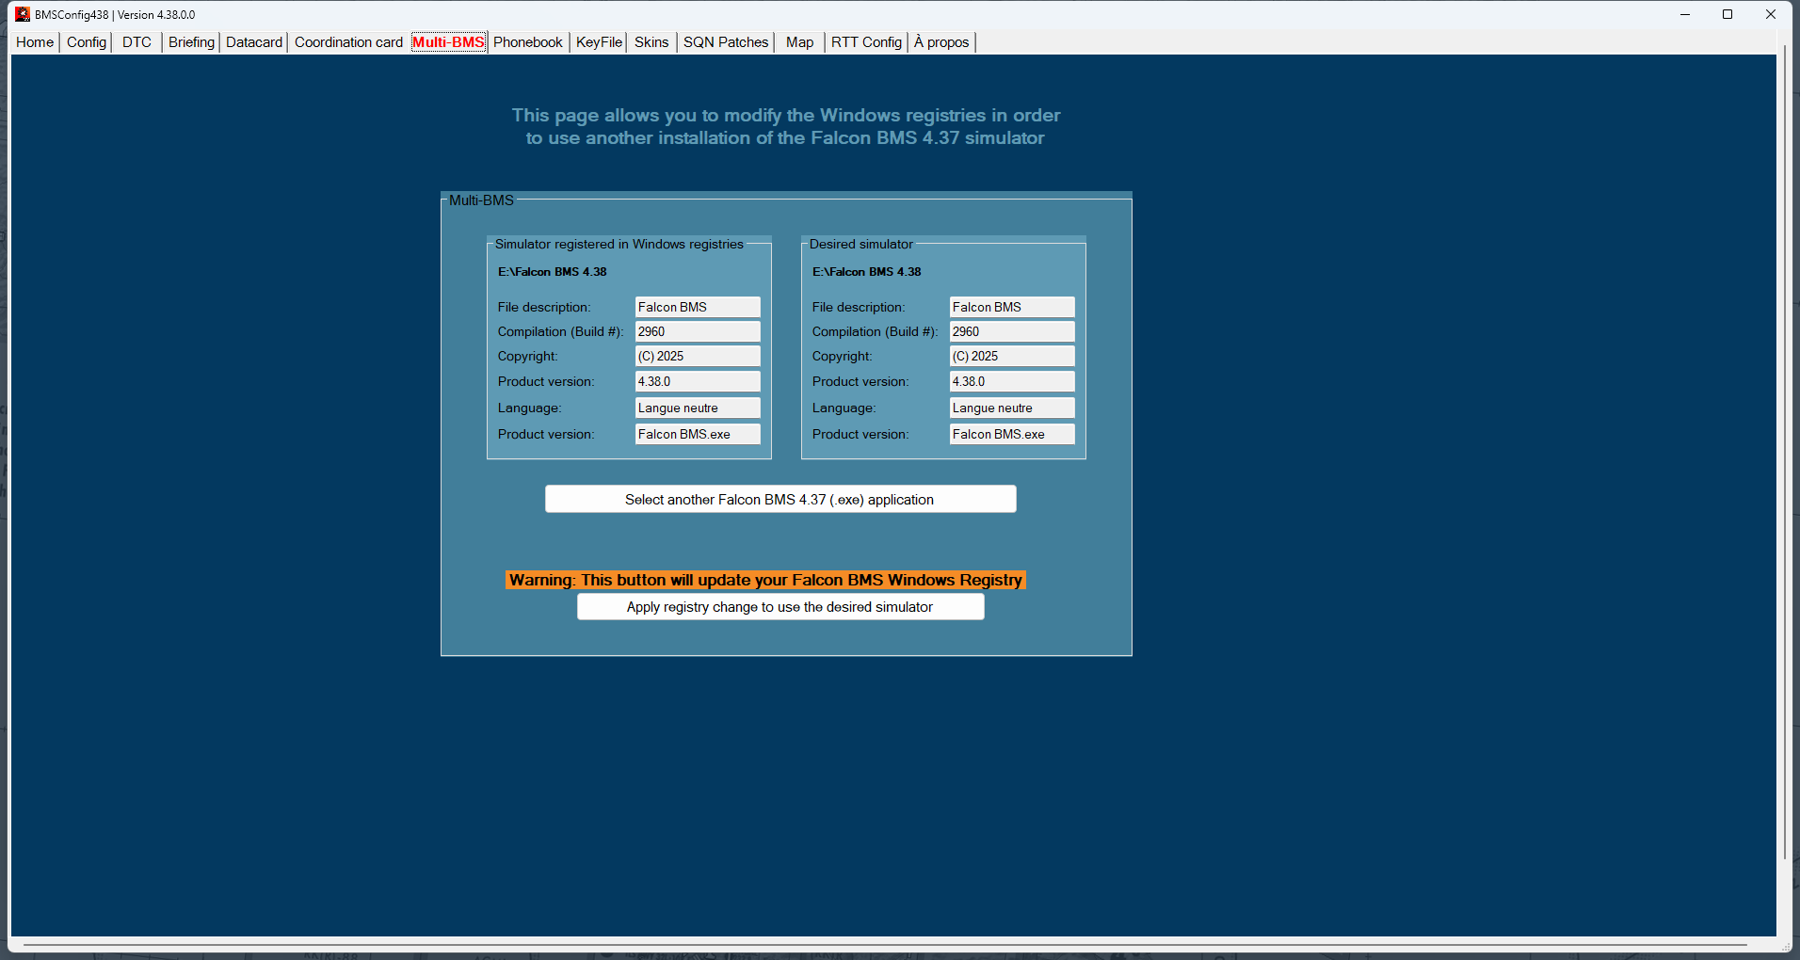This screenshot has width=1800, height=960.
Task: Click registered simulator Falcon BMS.exe field
Action: [698, 434]
